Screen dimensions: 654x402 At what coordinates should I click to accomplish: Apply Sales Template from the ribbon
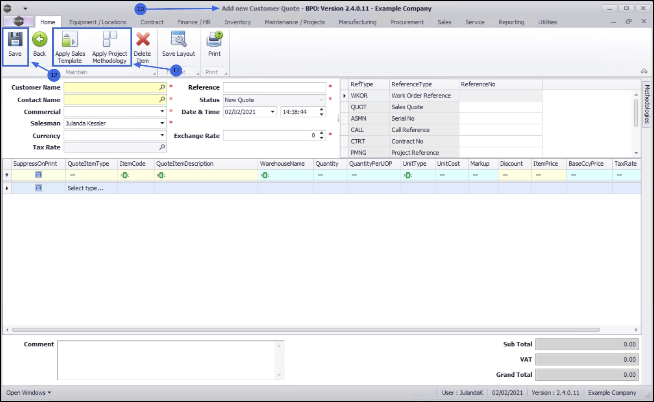[70, 47]
